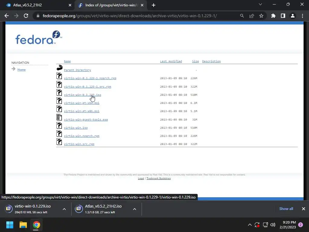Open File Explorer from taskbar

pos(23,225)
